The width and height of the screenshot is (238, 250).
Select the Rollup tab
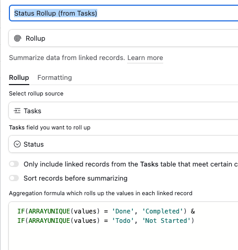point(19,78)
